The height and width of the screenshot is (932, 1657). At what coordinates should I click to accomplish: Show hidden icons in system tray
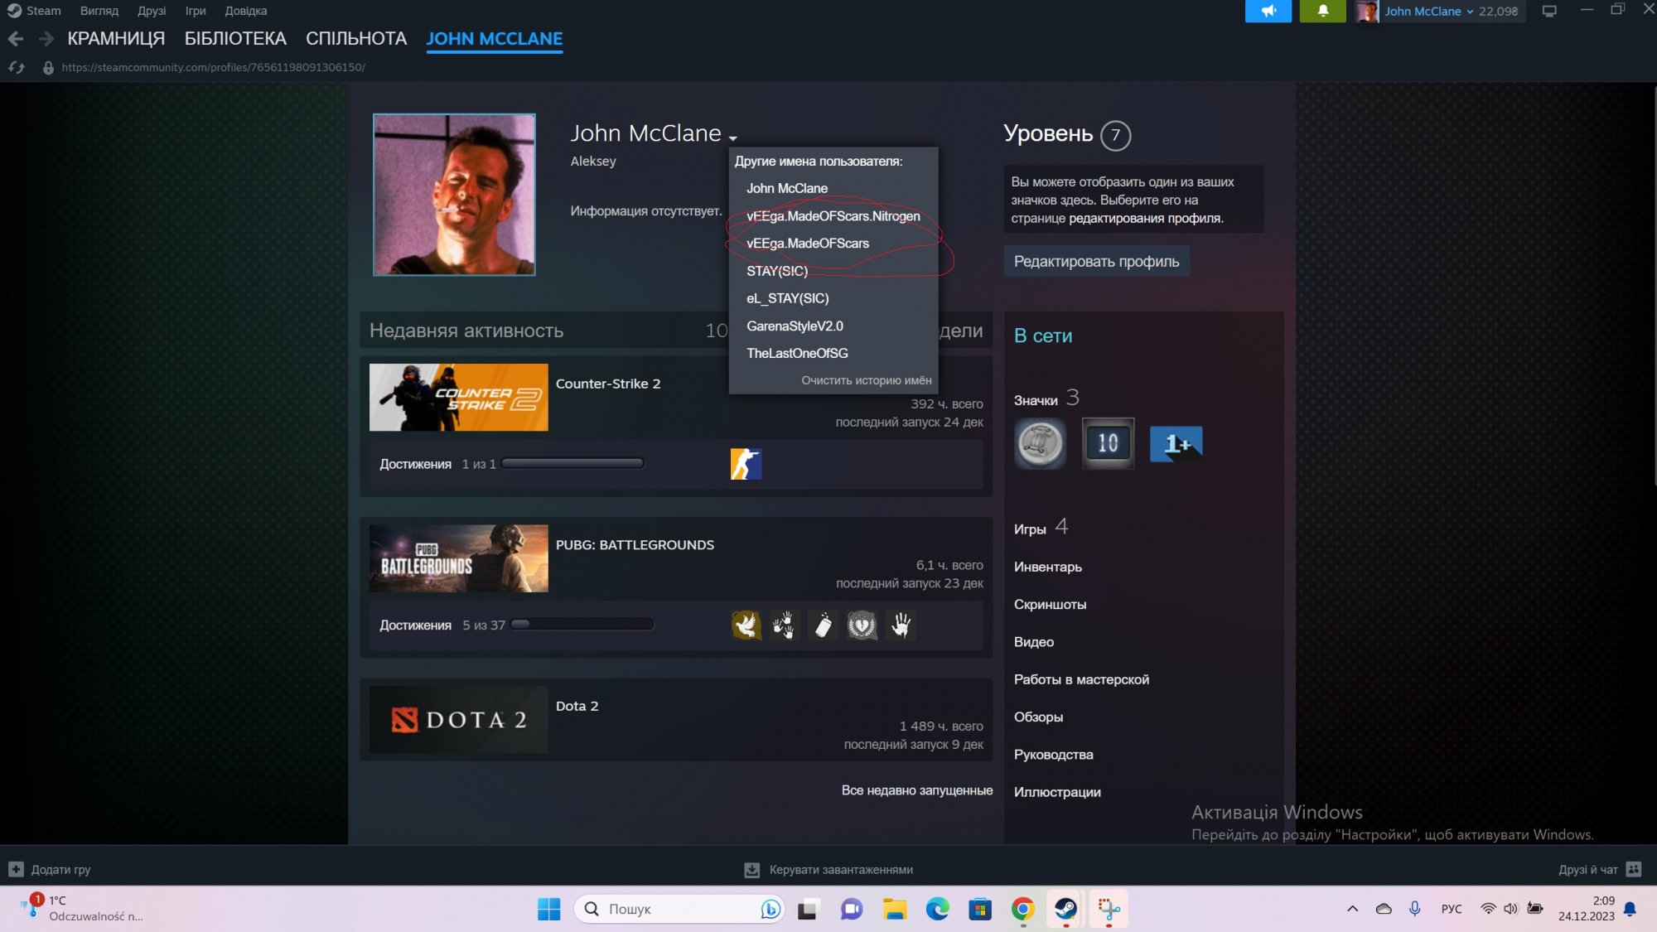tap(1352, 909)
